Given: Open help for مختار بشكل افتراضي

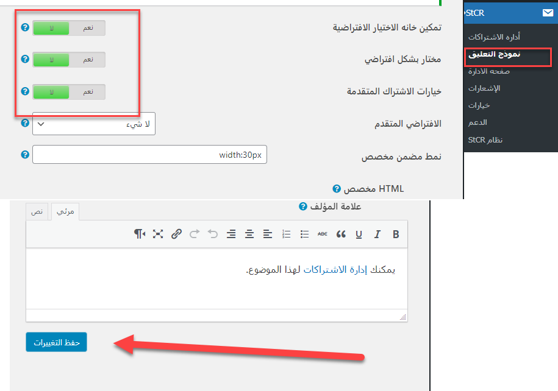Looking at the screenshot, I should (x=25, y=58).
